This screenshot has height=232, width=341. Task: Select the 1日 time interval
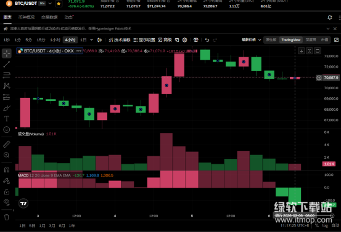[x=83, y=40]
